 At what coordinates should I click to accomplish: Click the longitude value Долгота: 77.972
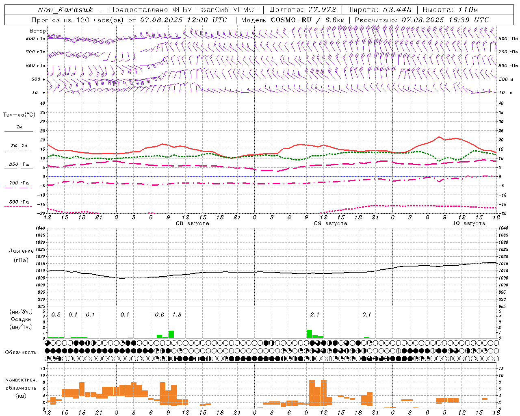click(x=303, y=10)
